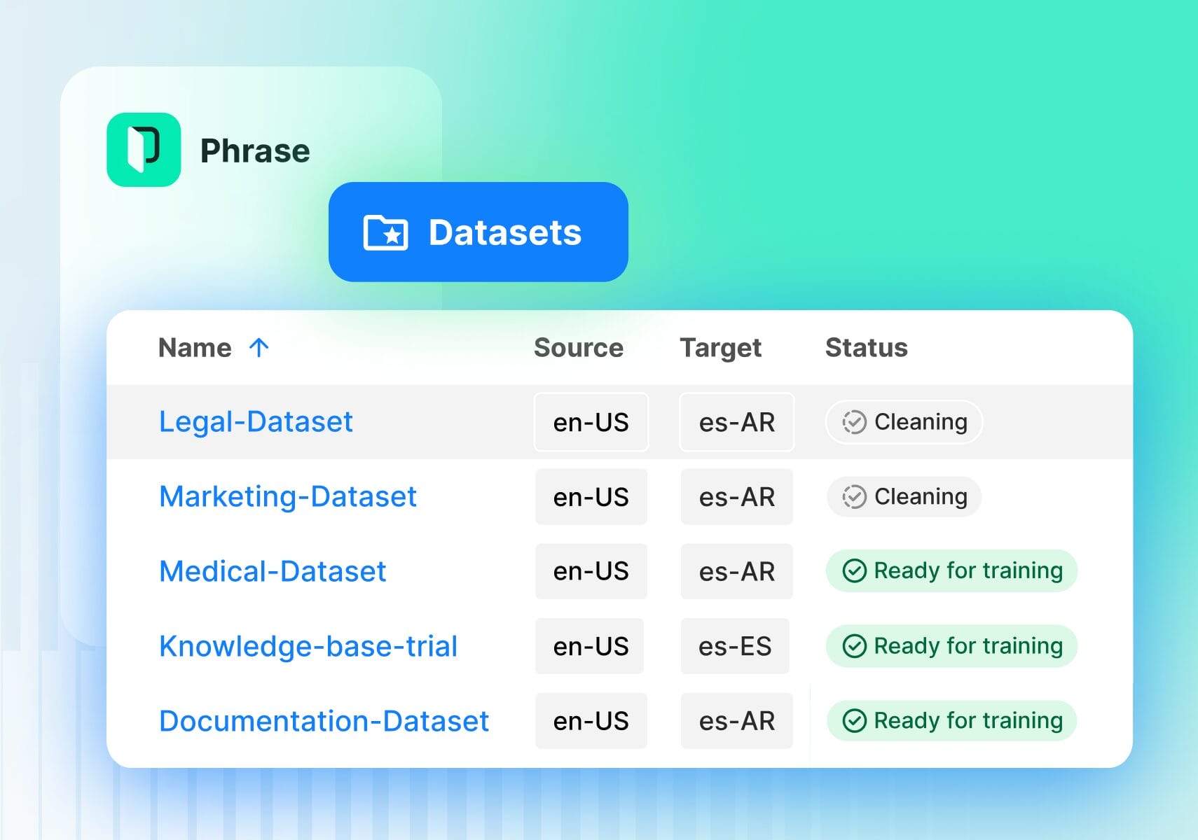Click the Ready for training progress badge on Documentation-Dataset
The height and width of the screenshot is (840, 1198).
coord(950,720)
